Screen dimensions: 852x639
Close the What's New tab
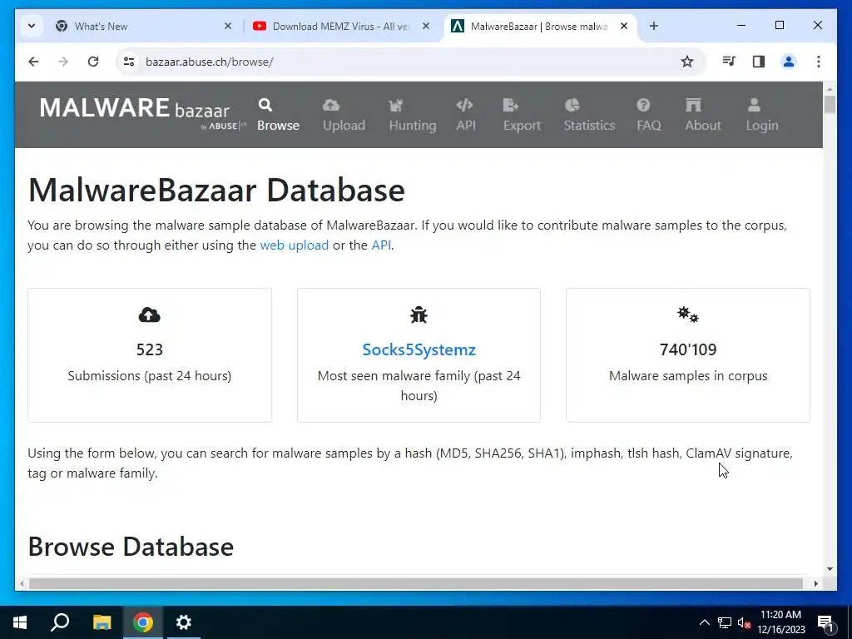pos(228,26)
